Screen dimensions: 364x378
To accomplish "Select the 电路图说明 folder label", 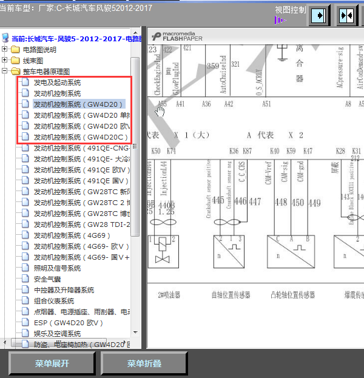I will pos(39,50).
